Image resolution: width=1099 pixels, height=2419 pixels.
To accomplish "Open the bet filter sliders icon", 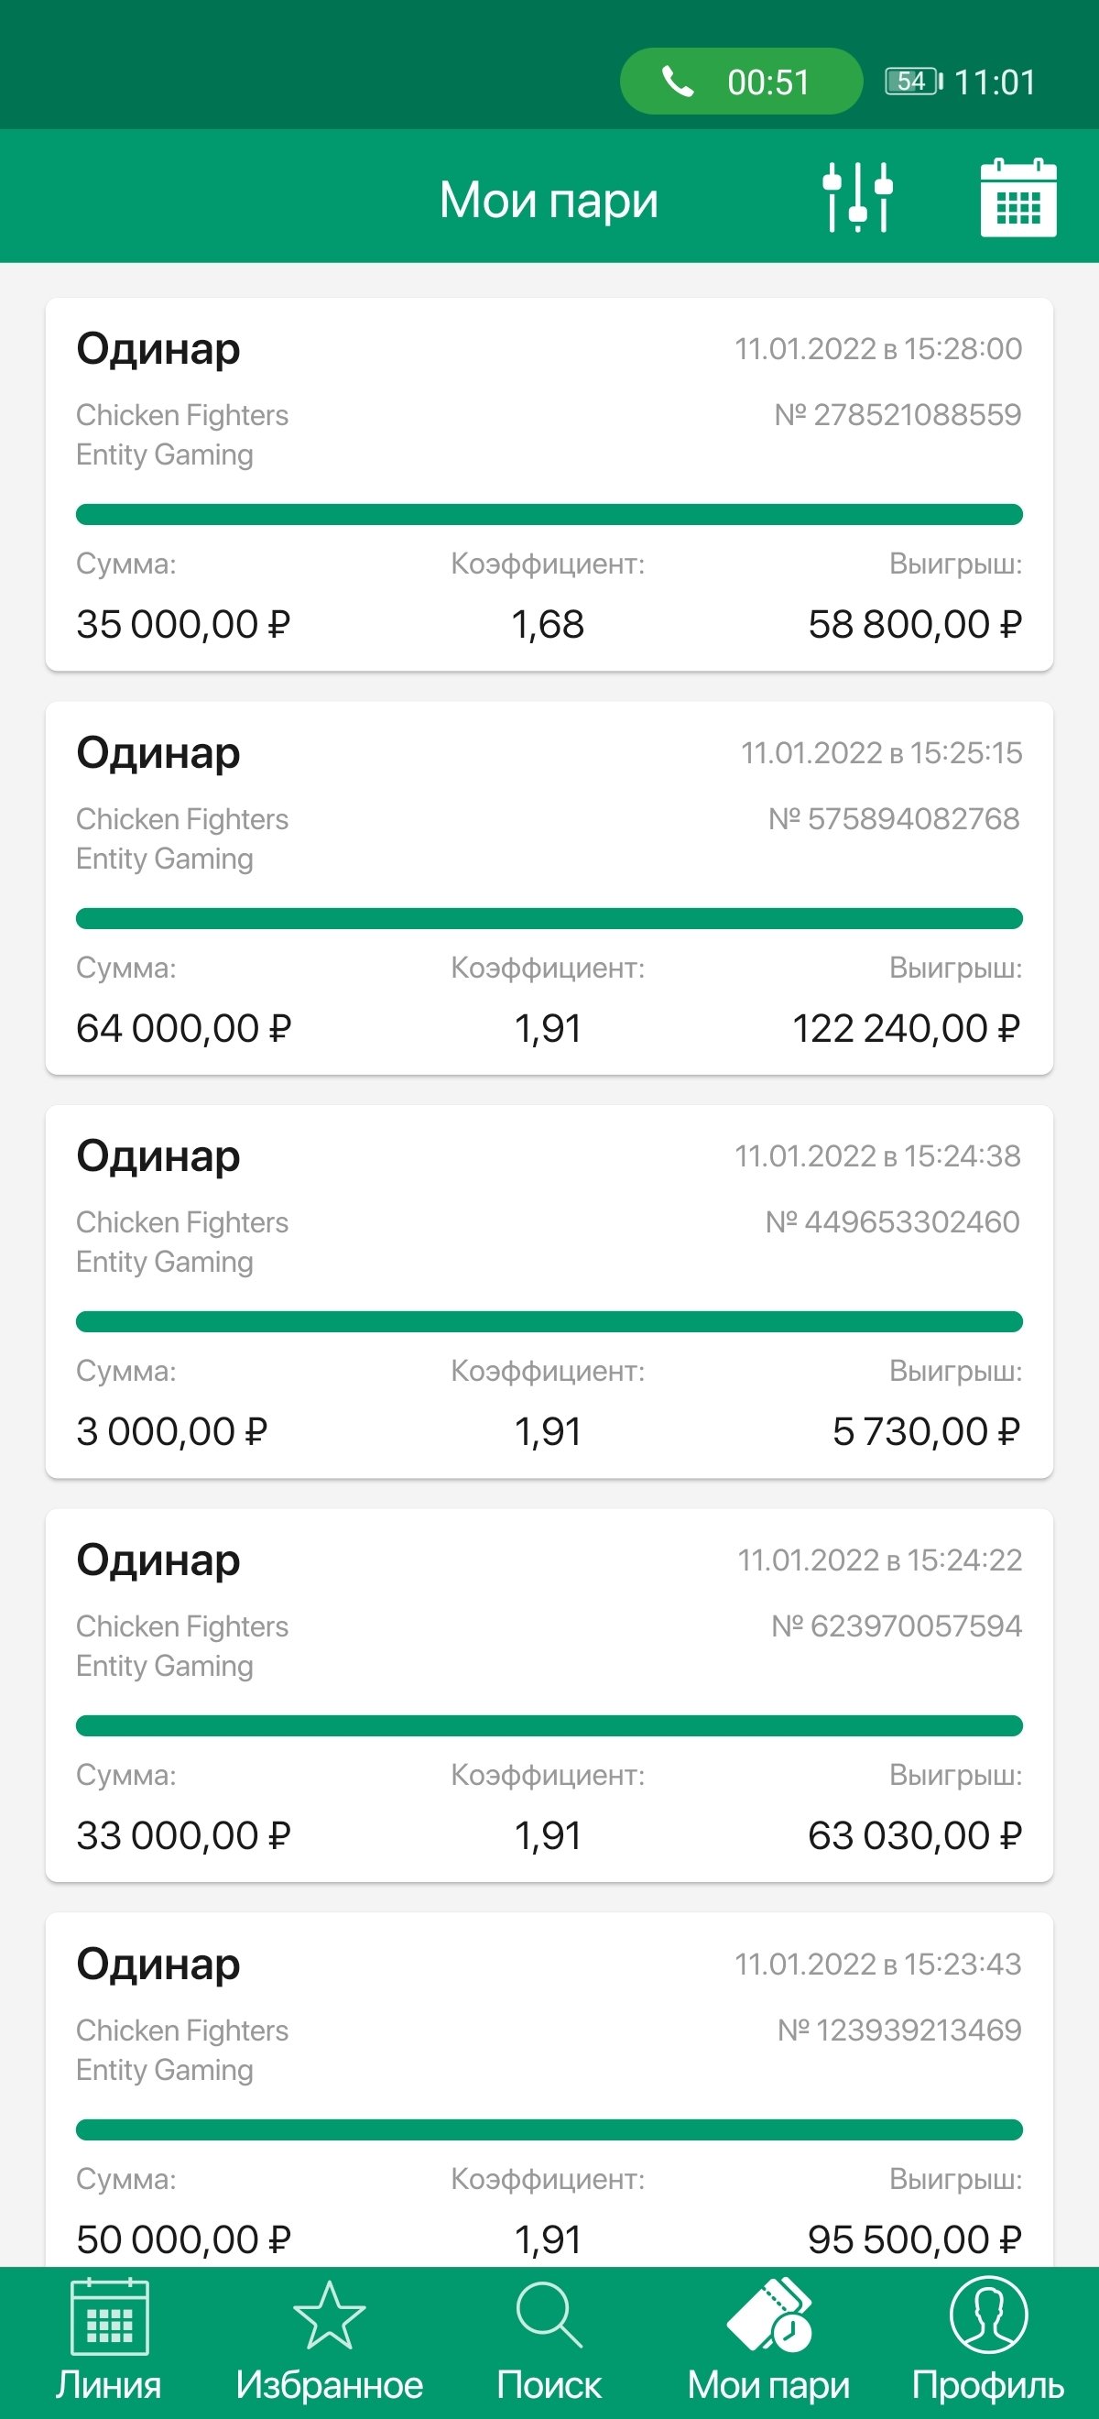I will click(x=857, y=197).
